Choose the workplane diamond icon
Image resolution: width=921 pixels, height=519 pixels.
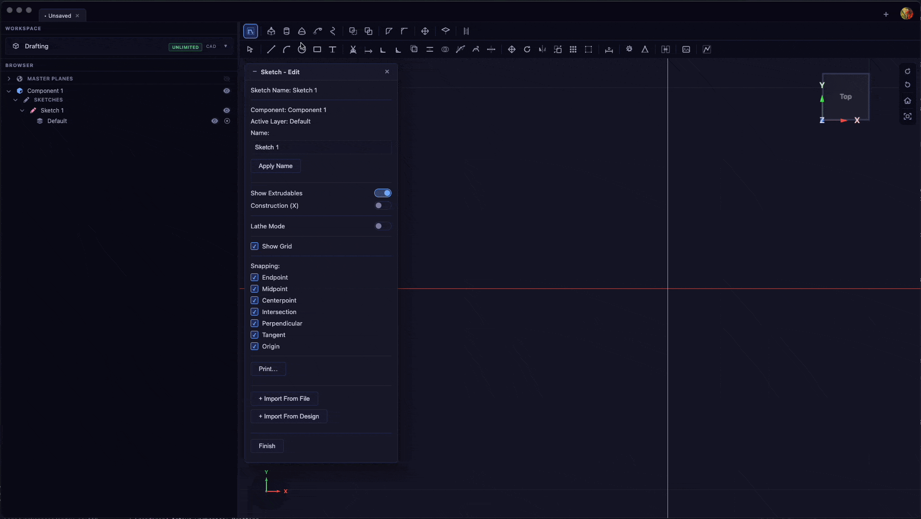(446, 31)
